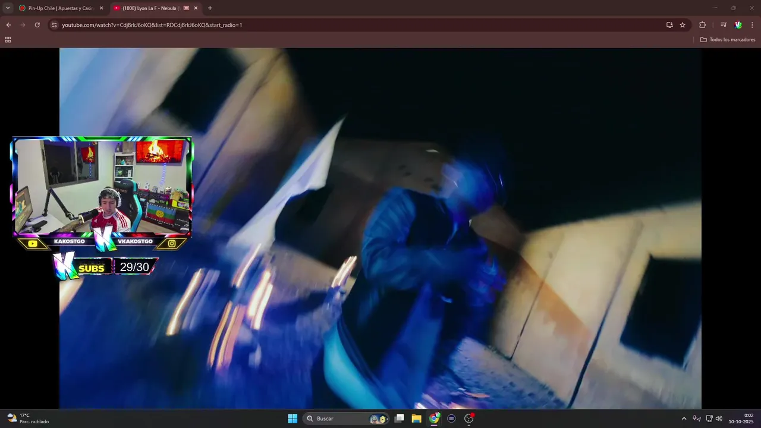
Task: Open OBS Studio from taskbar
Action: tap(468, 418)
